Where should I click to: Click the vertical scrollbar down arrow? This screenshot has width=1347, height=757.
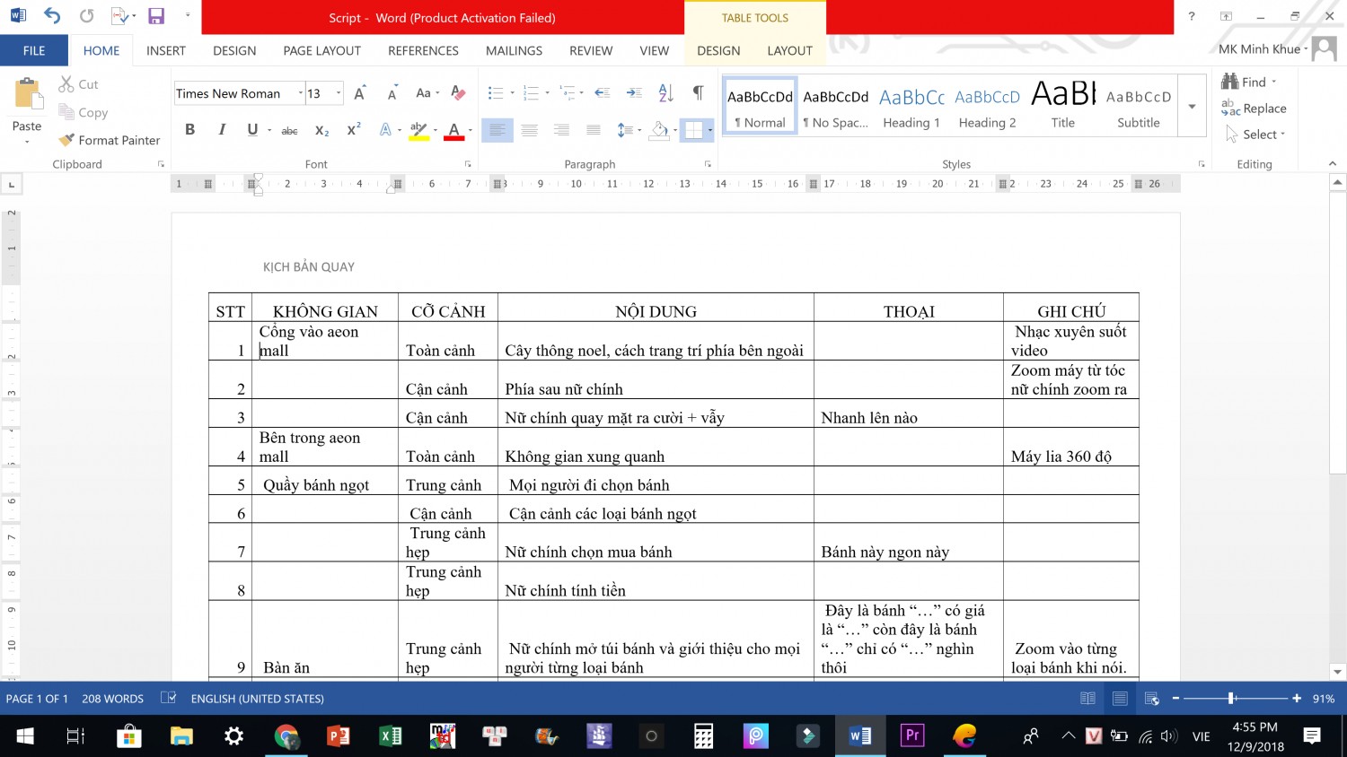click(x=1338, y=672)
